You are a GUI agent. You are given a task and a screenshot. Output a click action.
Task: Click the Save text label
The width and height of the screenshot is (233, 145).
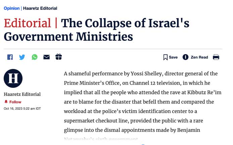(x=173, y=57)
